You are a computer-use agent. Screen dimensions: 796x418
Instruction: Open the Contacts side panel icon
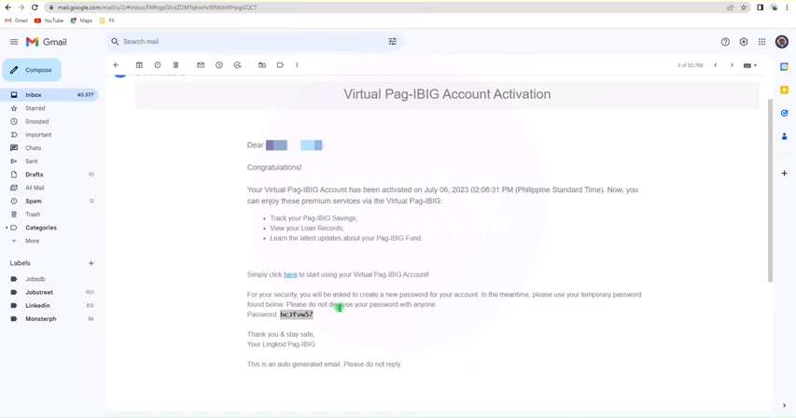pyautogui.click(x=784, y=136)
